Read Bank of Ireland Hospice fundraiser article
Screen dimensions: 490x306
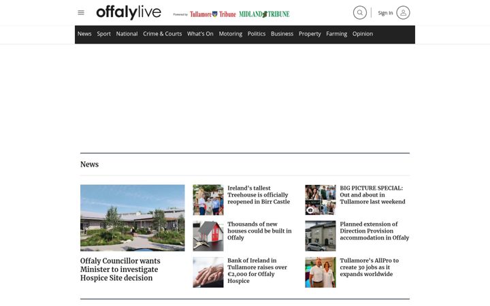pyautogui.click(x=257, y=271)
